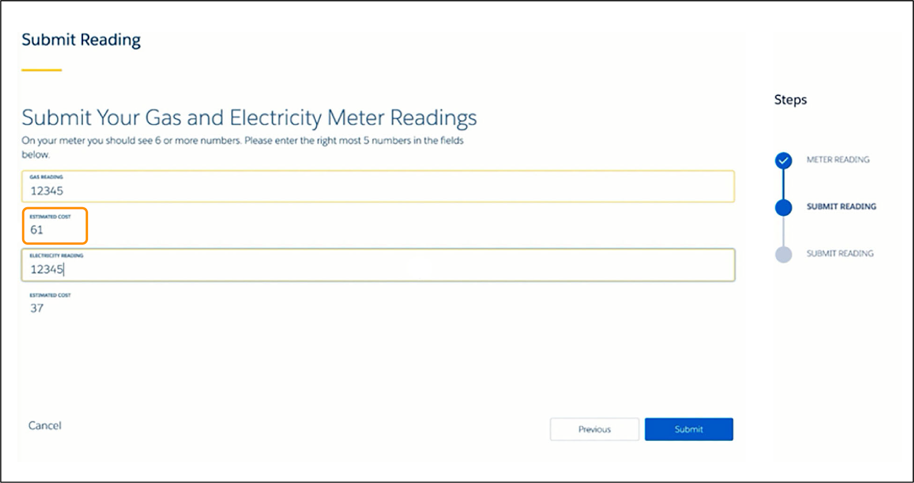Select the bold Submit Reading step label
This screenshot has width=914, height=483.
click(x=841, y=207)
